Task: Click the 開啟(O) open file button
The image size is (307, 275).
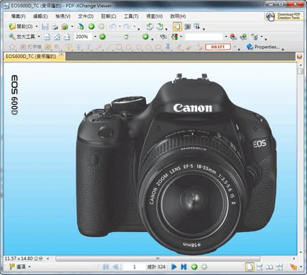Action: point(20,27)
